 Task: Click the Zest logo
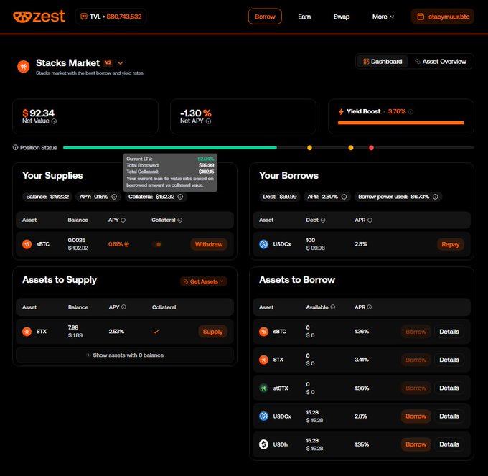point(39,17)
